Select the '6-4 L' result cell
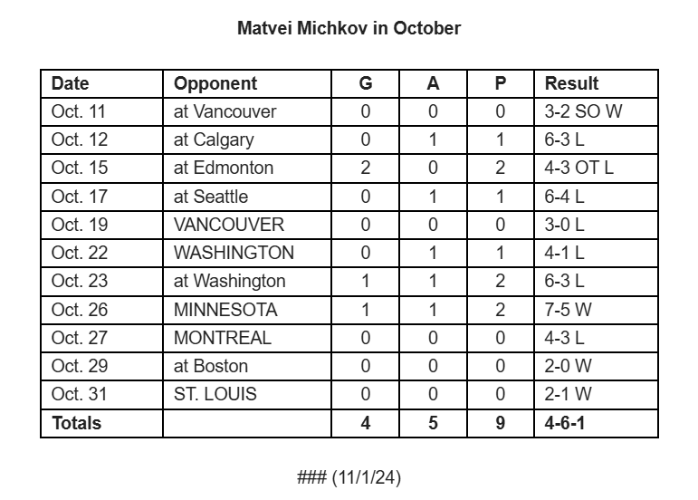The height and width of the screenshot is (500, 698). (596, 197)
